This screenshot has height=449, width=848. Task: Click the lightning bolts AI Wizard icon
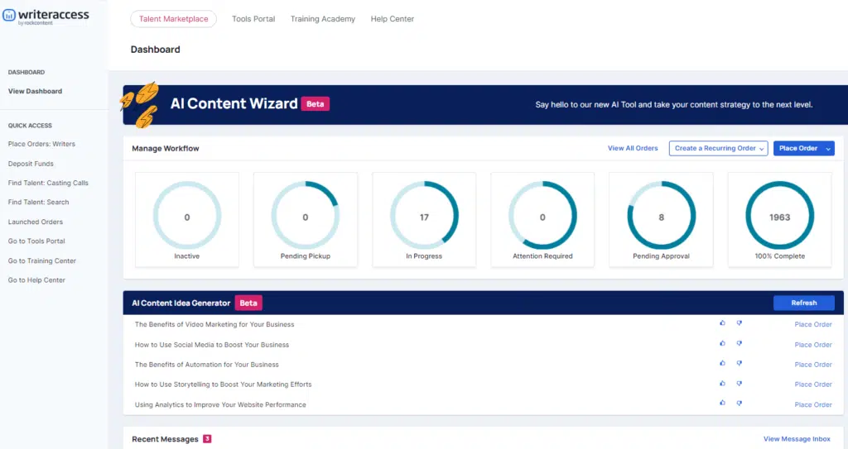point(140,104)
